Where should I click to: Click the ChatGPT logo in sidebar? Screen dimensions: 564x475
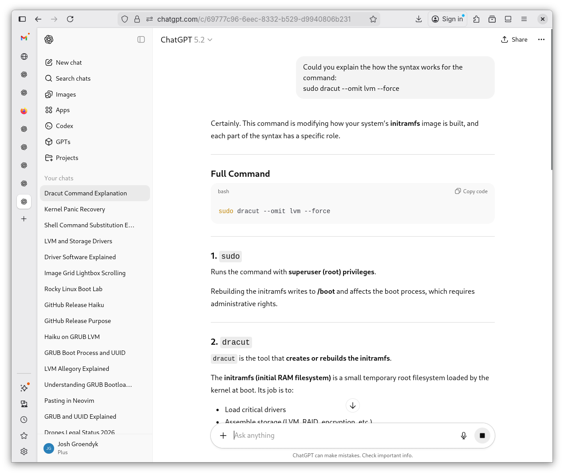49,39
